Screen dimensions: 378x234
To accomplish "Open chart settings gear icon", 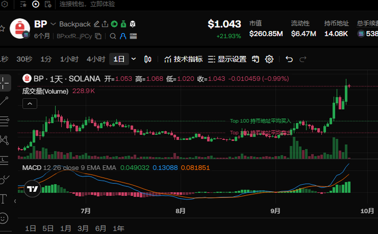I will [x=269, y=59].
